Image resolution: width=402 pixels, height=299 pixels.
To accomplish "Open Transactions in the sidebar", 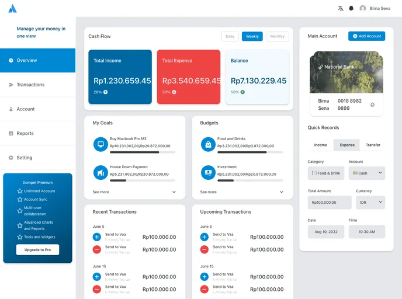I will (x=30, y=85).
